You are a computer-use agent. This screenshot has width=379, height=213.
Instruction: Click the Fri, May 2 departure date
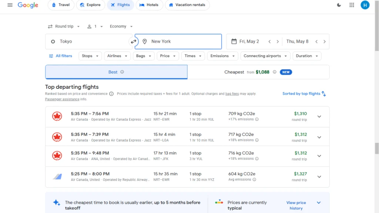pos(249,41)
